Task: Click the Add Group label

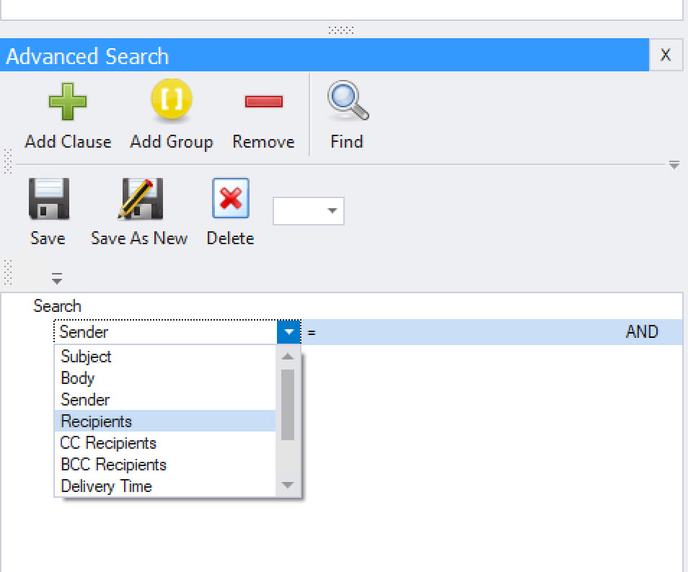Action: click(172, 142)
